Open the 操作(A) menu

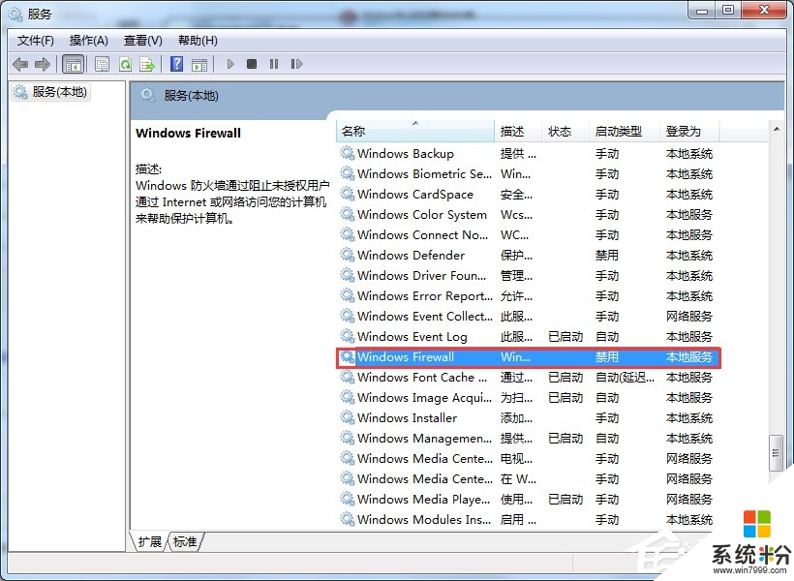[x=89, y=41]
